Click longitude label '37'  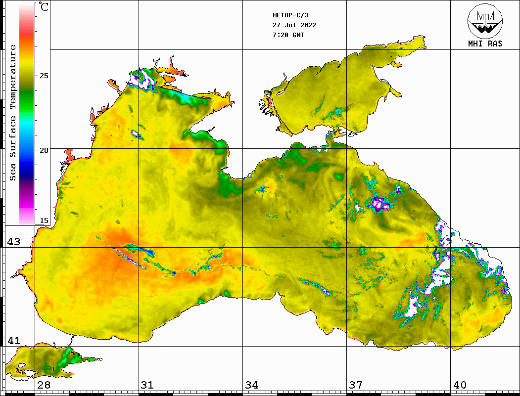coord(356,385)
